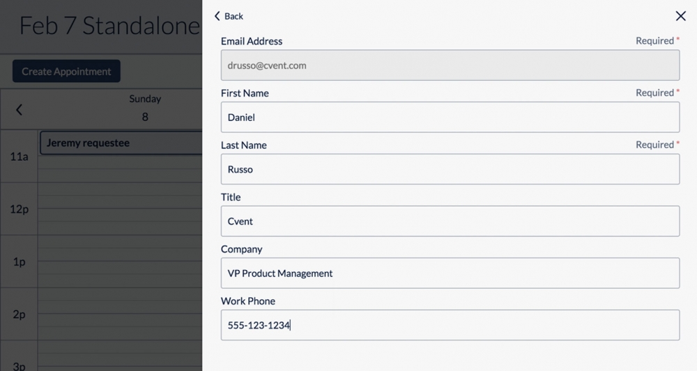Click the Company field with VP Product Management

(450, 274)
